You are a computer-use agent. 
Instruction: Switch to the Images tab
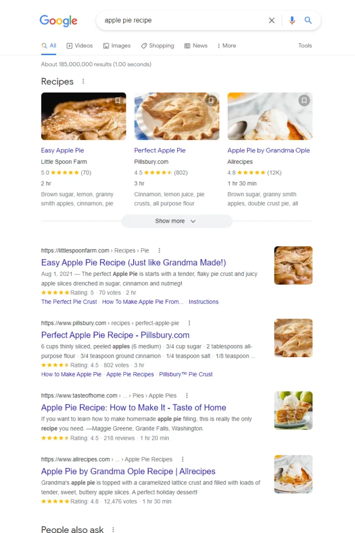[117, 46]
